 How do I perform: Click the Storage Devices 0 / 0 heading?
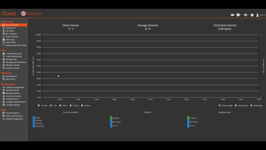coord(148,27)
